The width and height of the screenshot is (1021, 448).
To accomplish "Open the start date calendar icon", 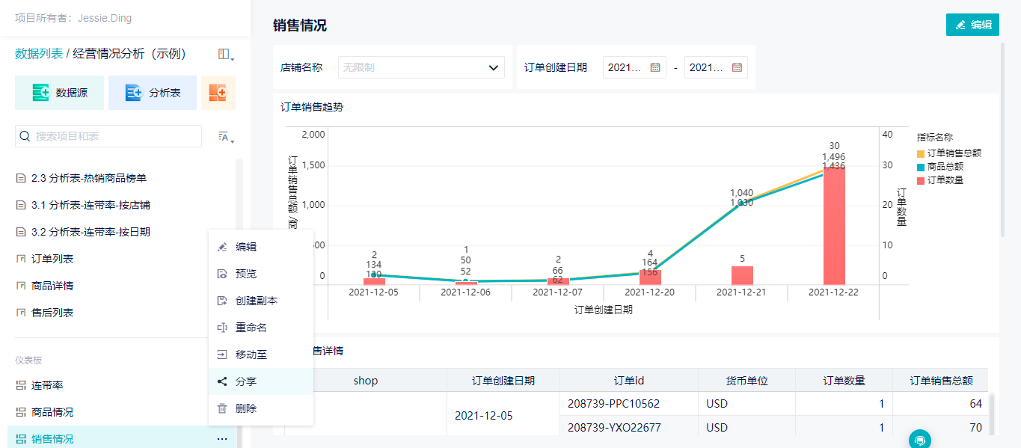I will (655, 67).
